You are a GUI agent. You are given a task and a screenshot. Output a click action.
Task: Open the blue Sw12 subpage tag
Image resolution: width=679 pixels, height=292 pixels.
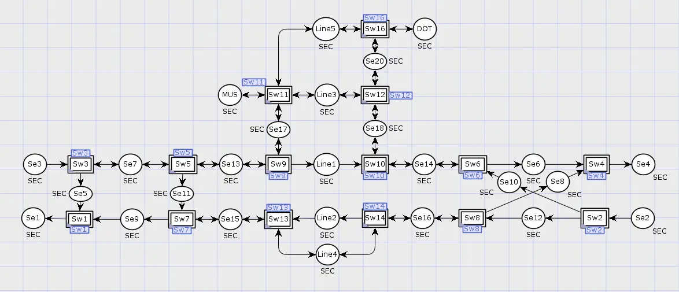point(400,95)
